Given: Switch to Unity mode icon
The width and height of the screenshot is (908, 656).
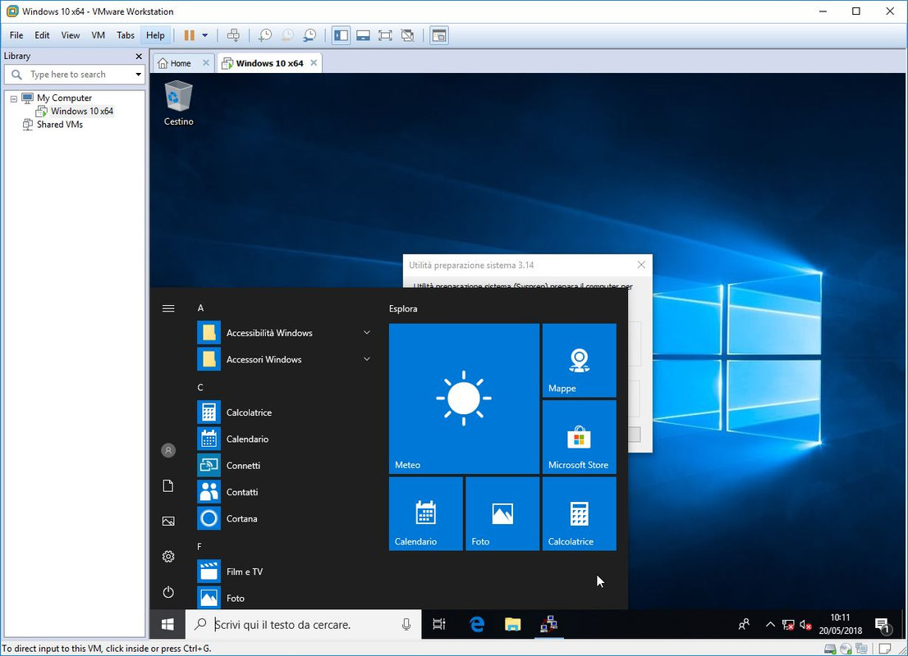Looking at the screenshot, I should (x=408, y=35).
